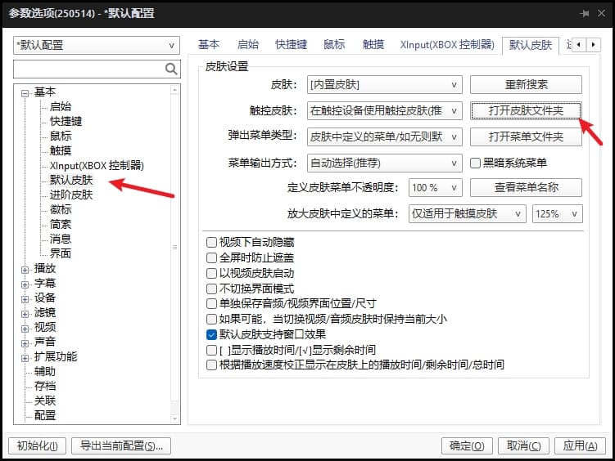The height and width of the screenshot is (461, 615).
Task: Open the 125% zoom dropdown
Action: 558,214
